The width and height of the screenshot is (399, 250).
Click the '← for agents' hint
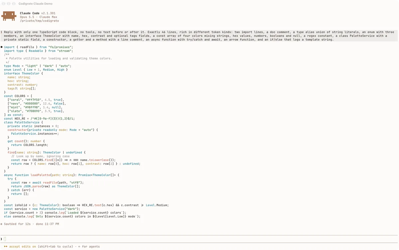[89, 247]
